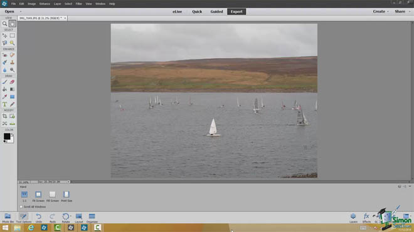
Task: Click the Fit Screen button
Action: [x=38, y=197]
